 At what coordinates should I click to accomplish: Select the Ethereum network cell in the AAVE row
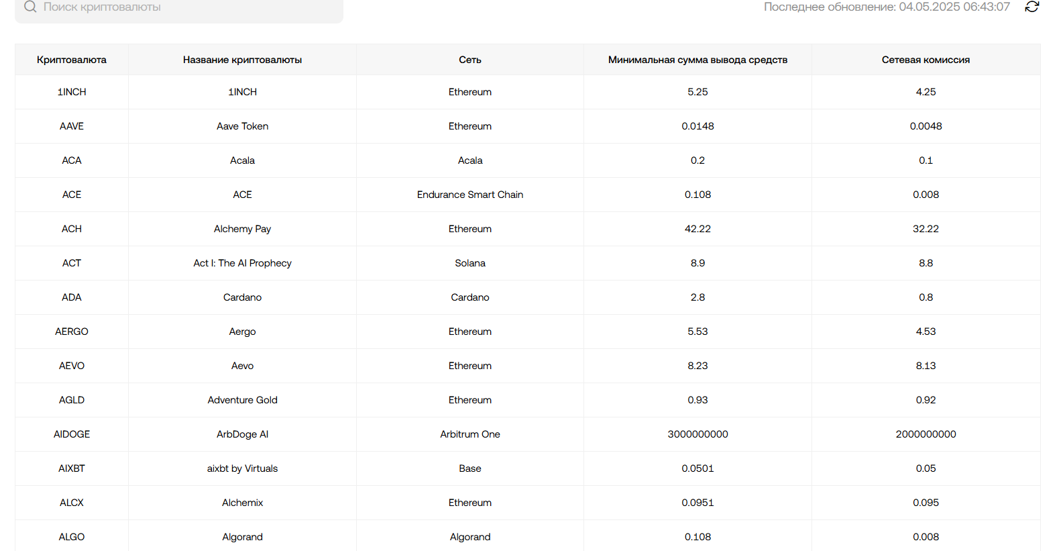tap(470, 126)
